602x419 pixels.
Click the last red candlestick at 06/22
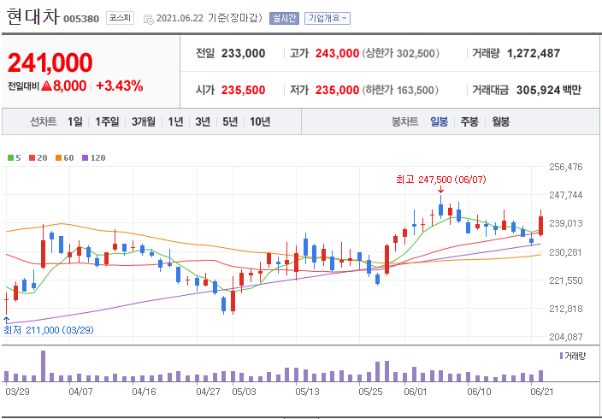pyautogui.click(x=540, y=226)
